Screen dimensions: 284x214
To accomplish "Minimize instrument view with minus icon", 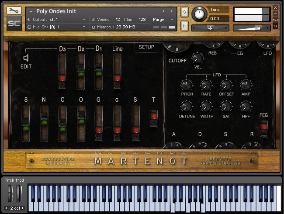I will 275,14.
